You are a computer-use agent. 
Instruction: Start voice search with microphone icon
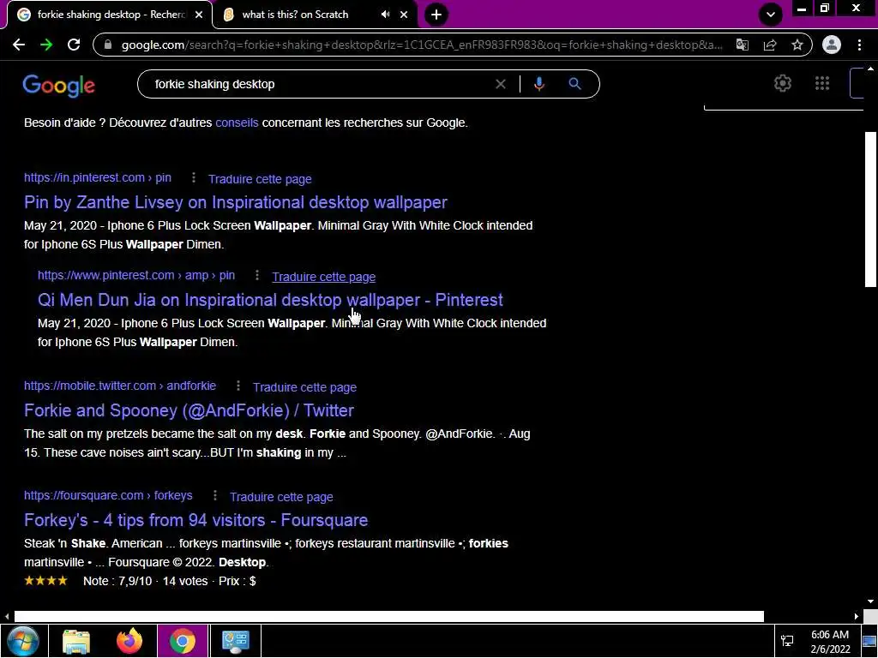point(539,84)
